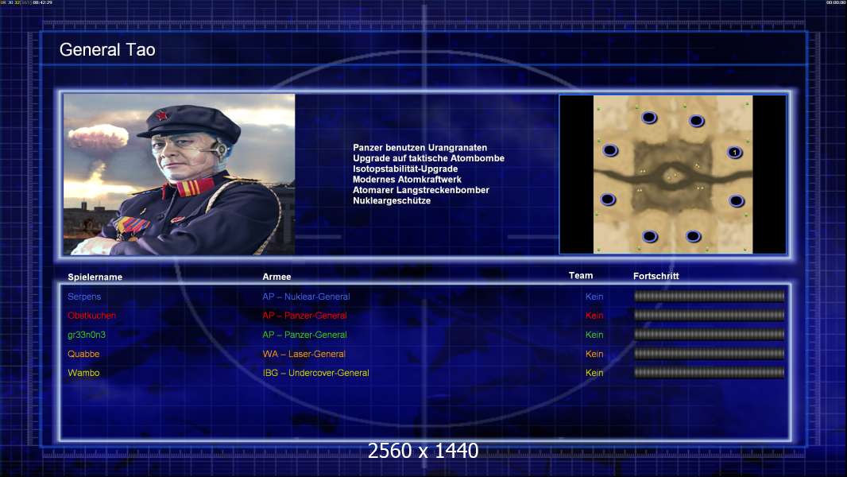Click the Serpens loading progress bar

(709, 296)
